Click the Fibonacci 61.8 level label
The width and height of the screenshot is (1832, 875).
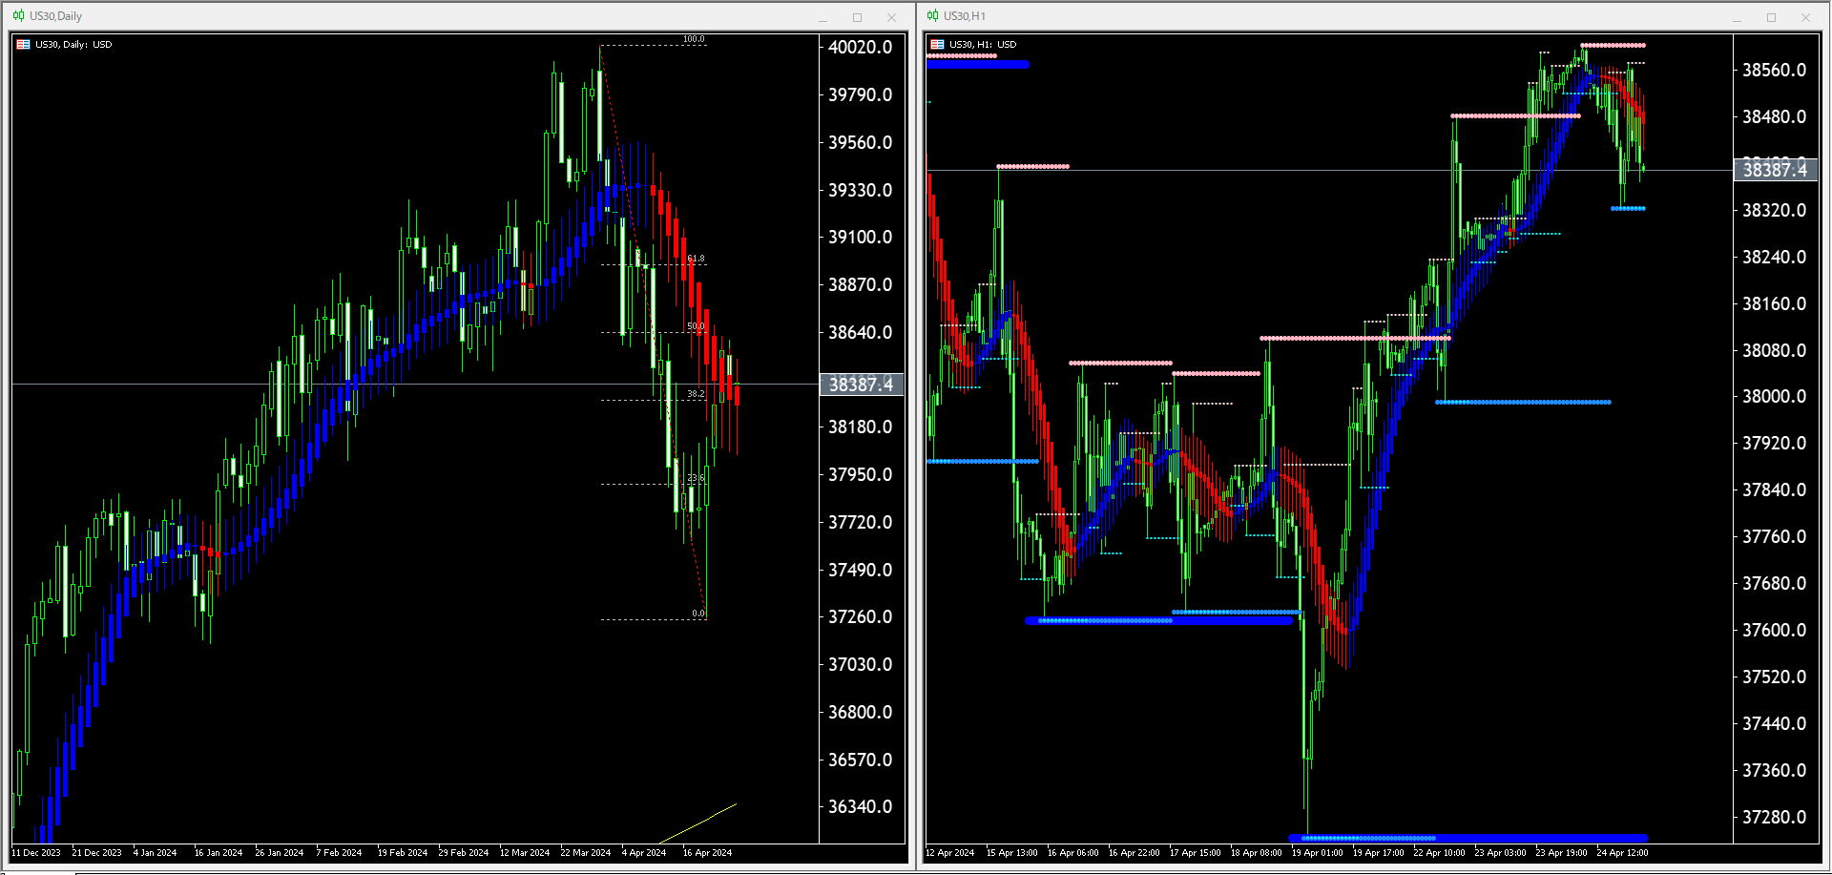point(697,259)
